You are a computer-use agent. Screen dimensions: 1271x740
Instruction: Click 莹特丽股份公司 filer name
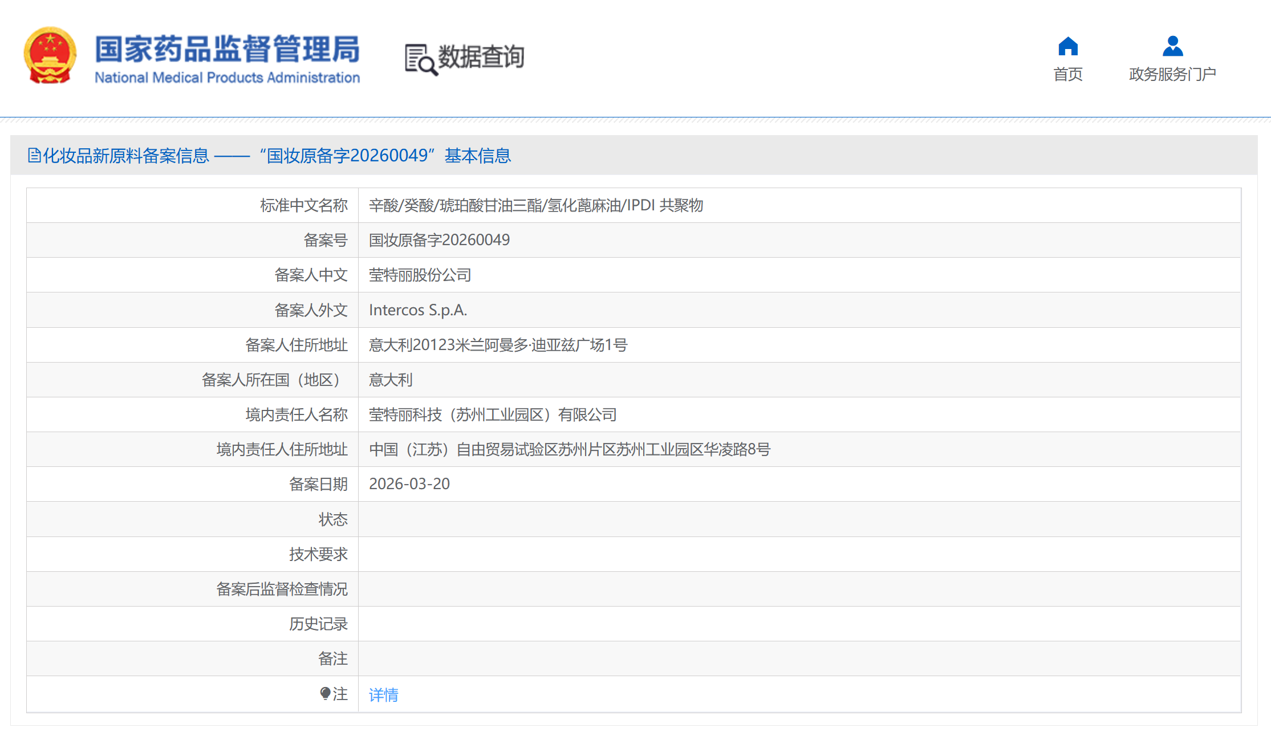click(x=420, y=275)
